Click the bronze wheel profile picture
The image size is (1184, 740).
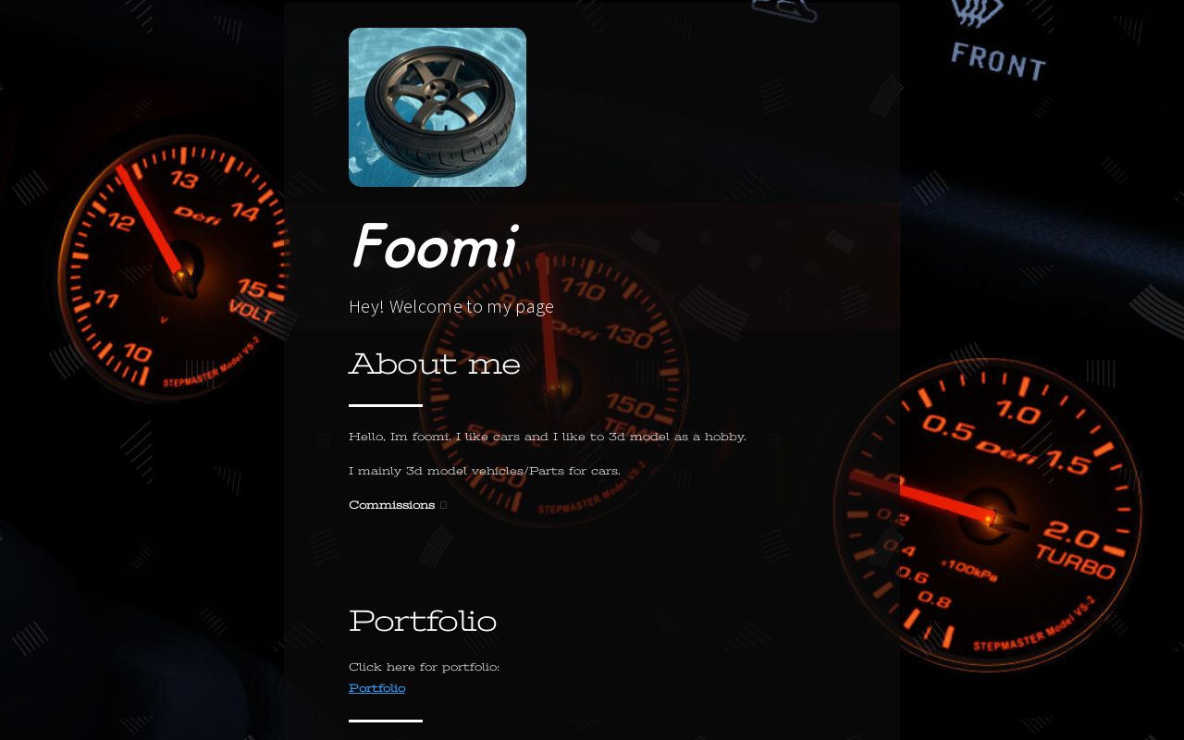[x=438, y=107]
